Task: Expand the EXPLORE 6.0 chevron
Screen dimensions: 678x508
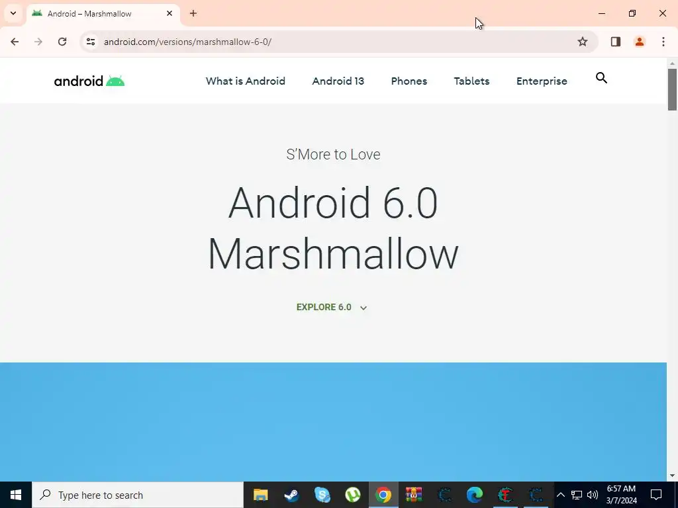Action: pos(363,308)
